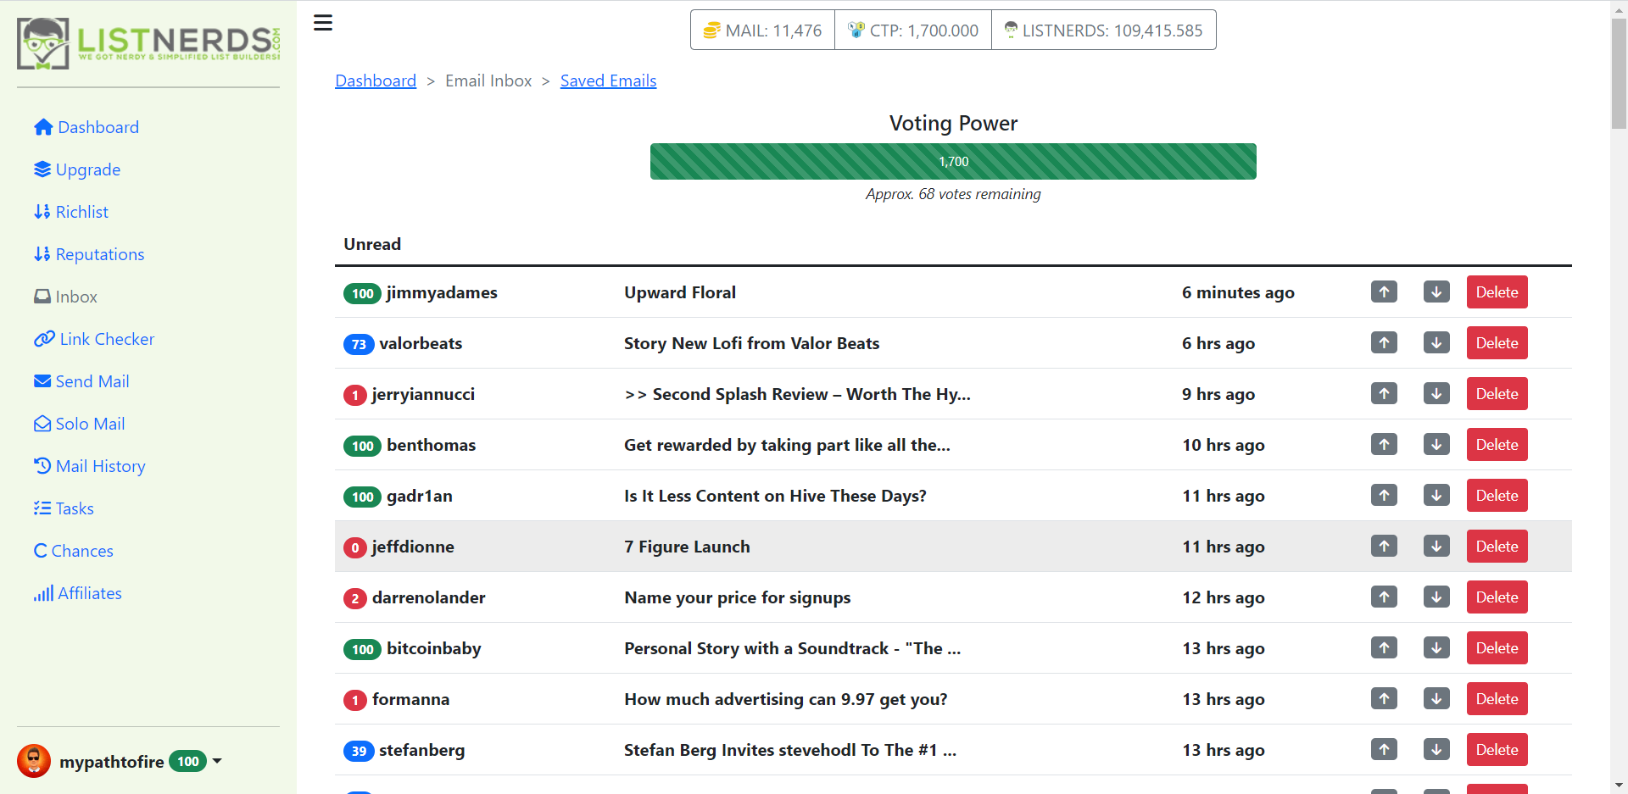
Task: Click sender name bitcoinbaby
Action: point(434,648)
